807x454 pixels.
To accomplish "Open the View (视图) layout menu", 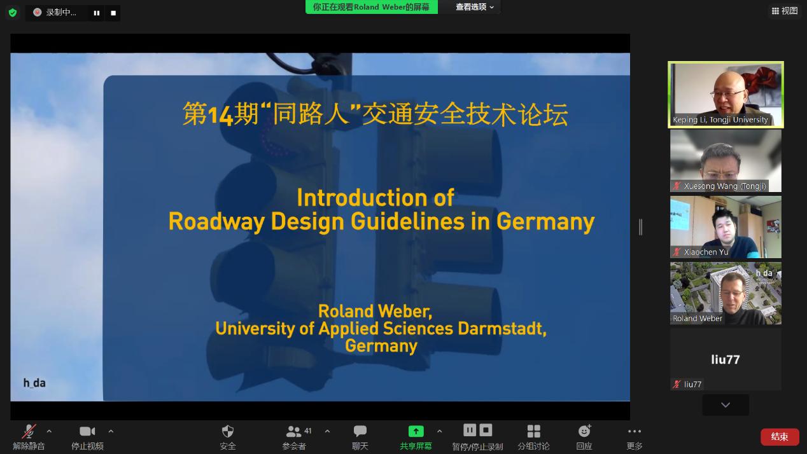I will point(785,11).
